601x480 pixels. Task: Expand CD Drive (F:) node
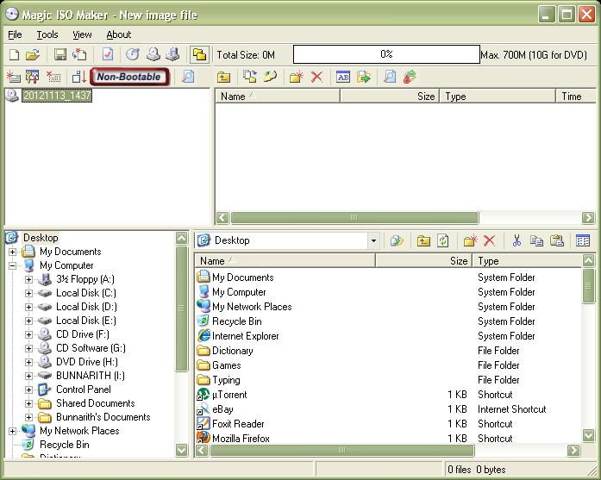click(28, 334)
